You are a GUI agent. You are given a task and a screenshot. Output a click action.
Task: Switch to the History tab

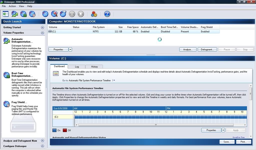click(94, 67)
